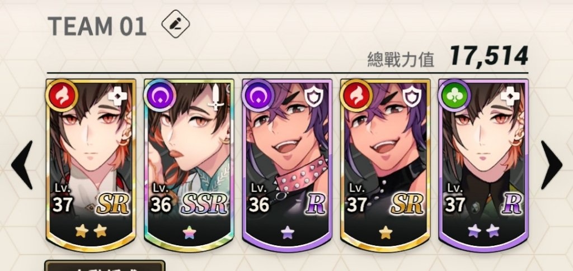
Task: Select the Lv. 36 SSR character card
Action: 189,165
